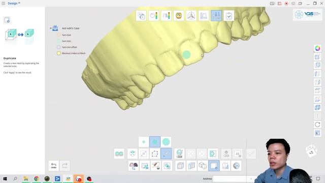The image size is (325, 183).
Task: Select the test edit's Case entry
Action: 71,28
